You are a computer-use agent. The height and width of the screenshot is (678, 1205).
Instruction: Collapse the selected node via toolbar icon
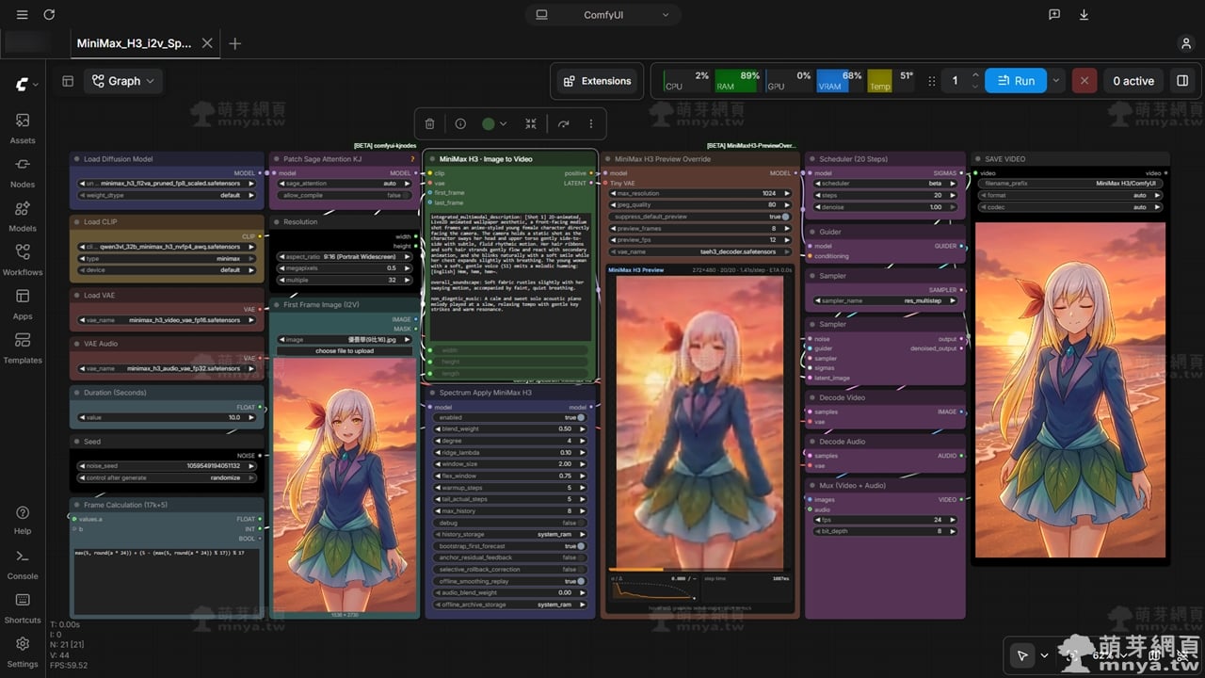tap(532, 123)
